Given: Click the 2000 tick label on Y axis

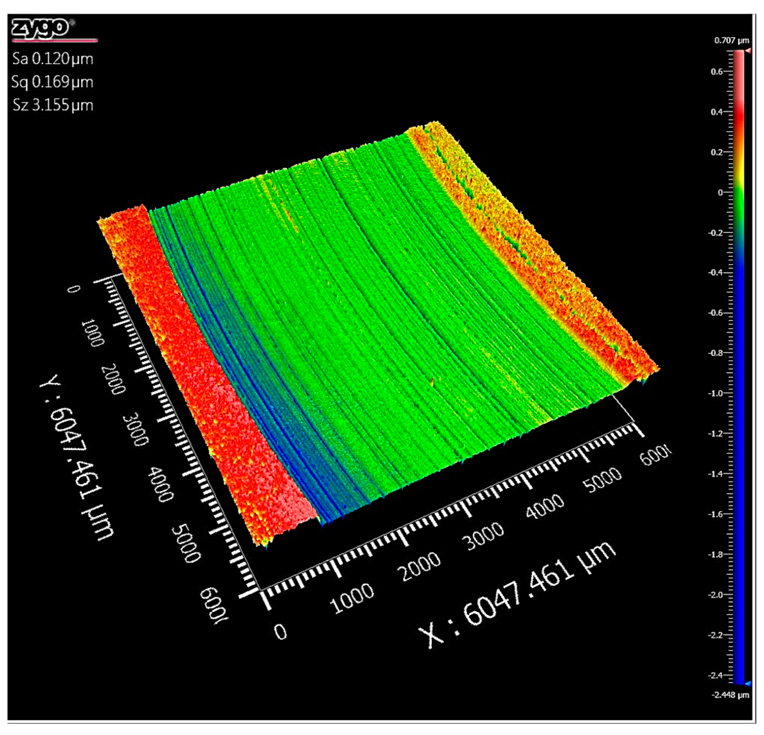Looking at the screenshot, I should (113, 379).
